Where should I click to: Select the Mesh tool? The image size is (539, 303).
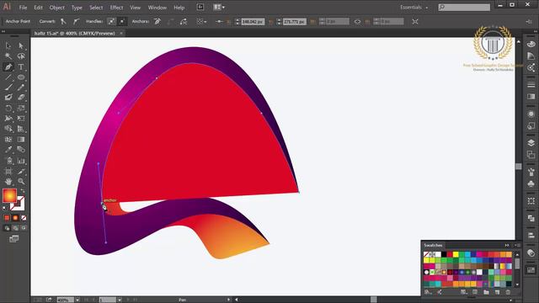(8, 139)
